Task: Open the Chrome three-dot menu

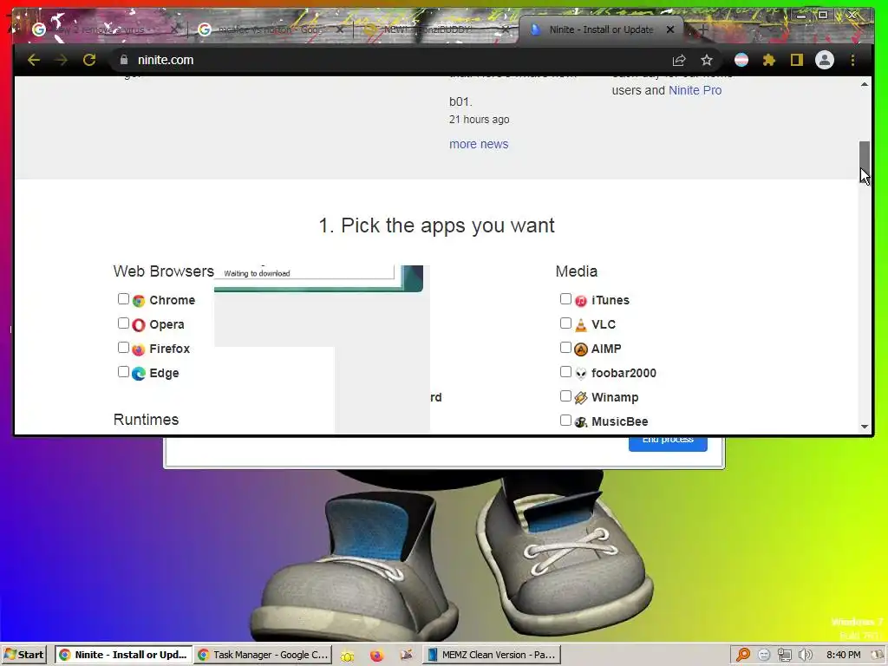Action: click(853, 60)
